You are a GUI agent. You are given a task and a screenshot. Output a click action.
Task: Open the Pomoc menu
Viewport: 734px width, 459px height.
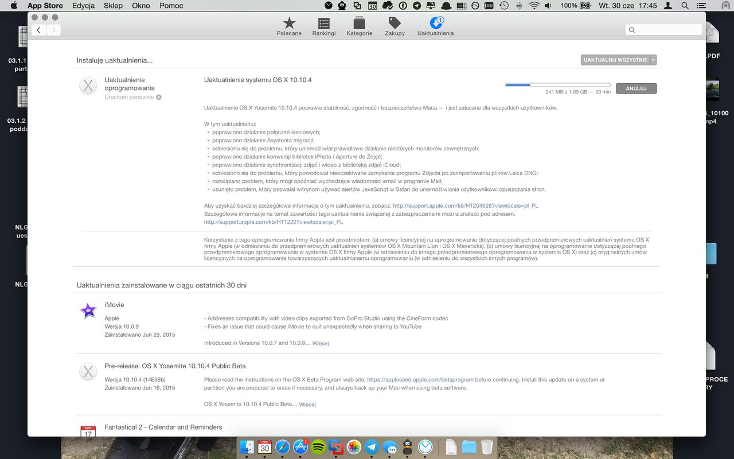(171, 6)
